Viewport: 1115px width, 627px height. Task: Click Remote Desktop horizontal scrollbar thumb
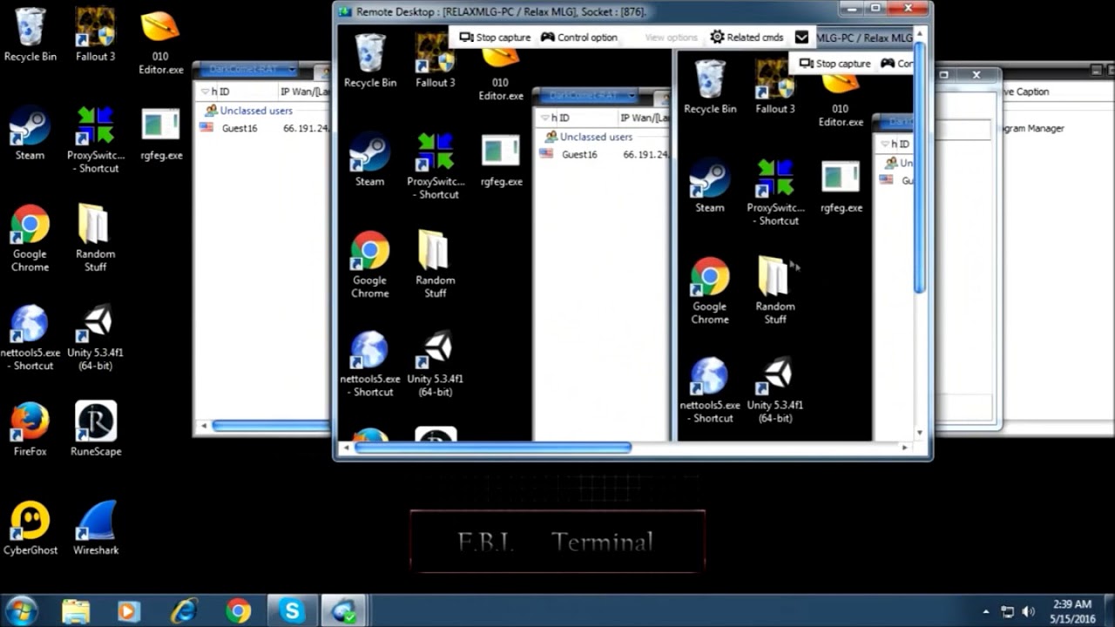492,448
